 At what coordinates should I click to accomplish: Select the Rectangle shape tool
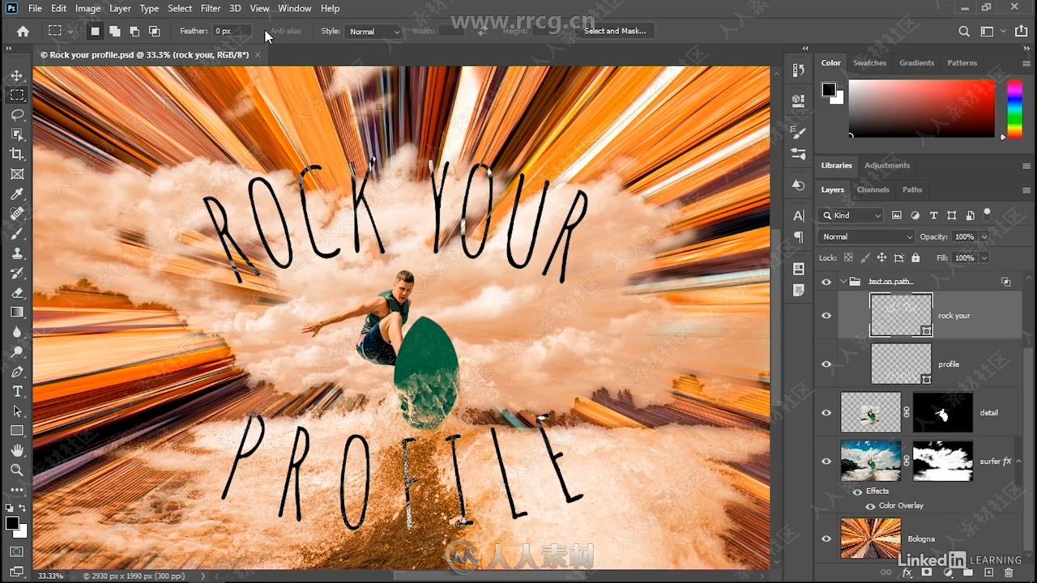point(17,431)
